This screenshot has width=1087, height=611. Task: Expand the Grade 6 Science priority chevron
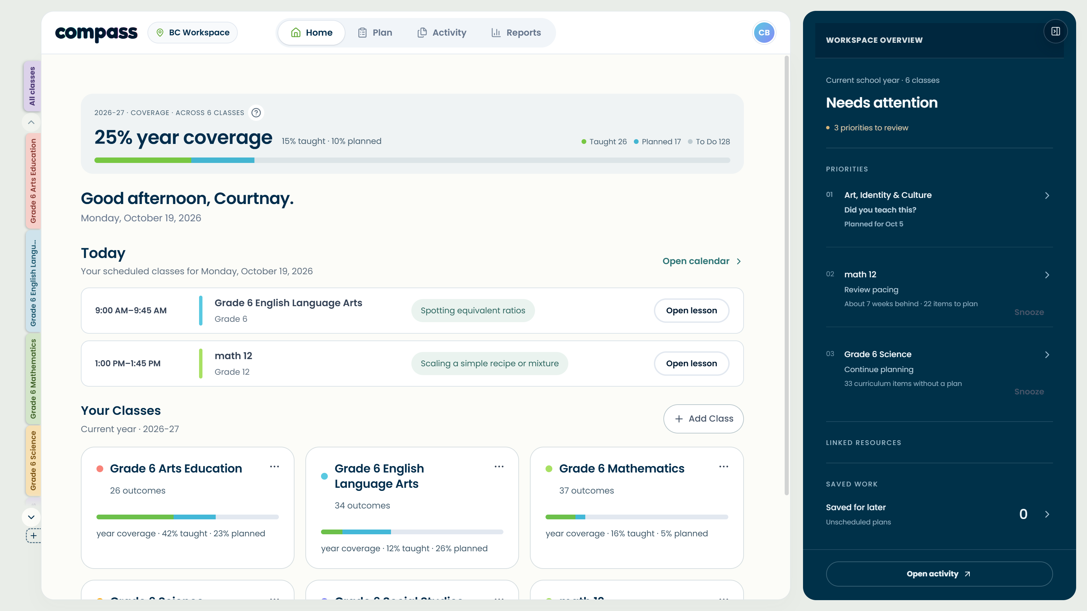(1047, 355)
